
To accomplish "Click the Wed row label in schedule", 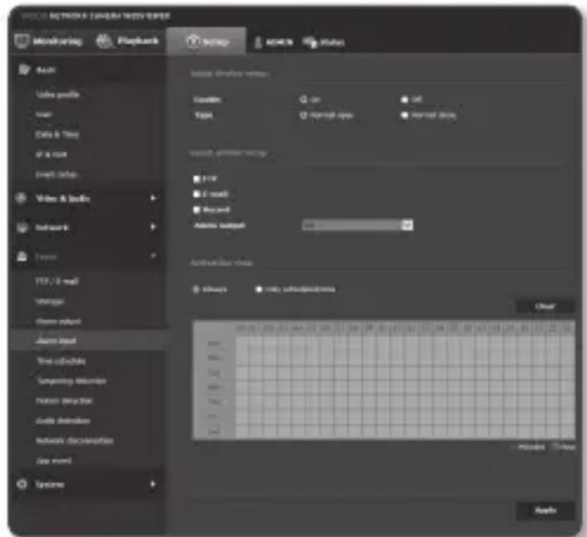I will 214,387.
